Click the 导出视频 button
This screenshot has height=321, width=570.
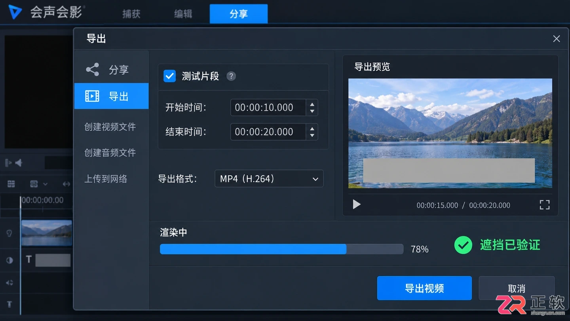pyautogui.click(x=424, y=288)
